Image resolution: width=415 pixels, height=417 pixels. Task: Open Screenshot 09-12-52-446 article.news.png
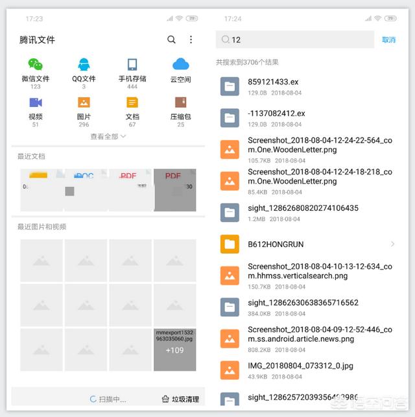click(x=307, y=339)
